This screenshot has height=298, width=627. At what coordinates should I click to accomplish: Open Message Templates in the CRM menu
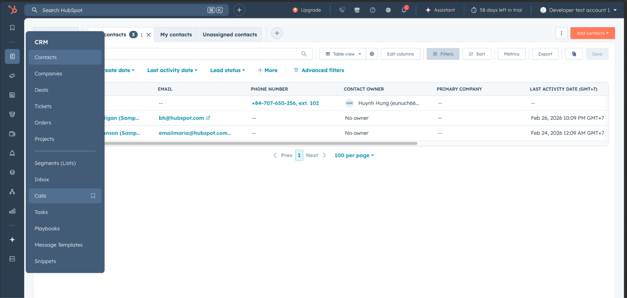pos(65,245)
